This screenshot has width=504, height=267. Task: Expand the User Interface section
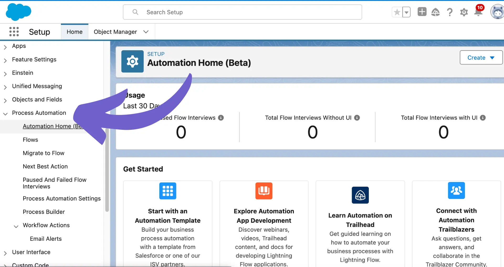click(x=5, y=253)
